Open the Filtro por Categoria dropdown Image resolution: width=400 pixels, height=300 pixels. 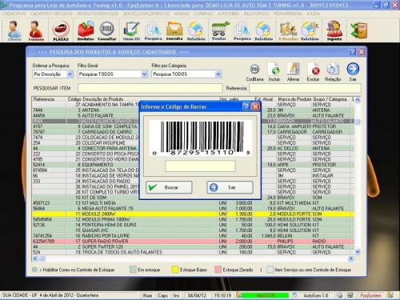point(218,74)
